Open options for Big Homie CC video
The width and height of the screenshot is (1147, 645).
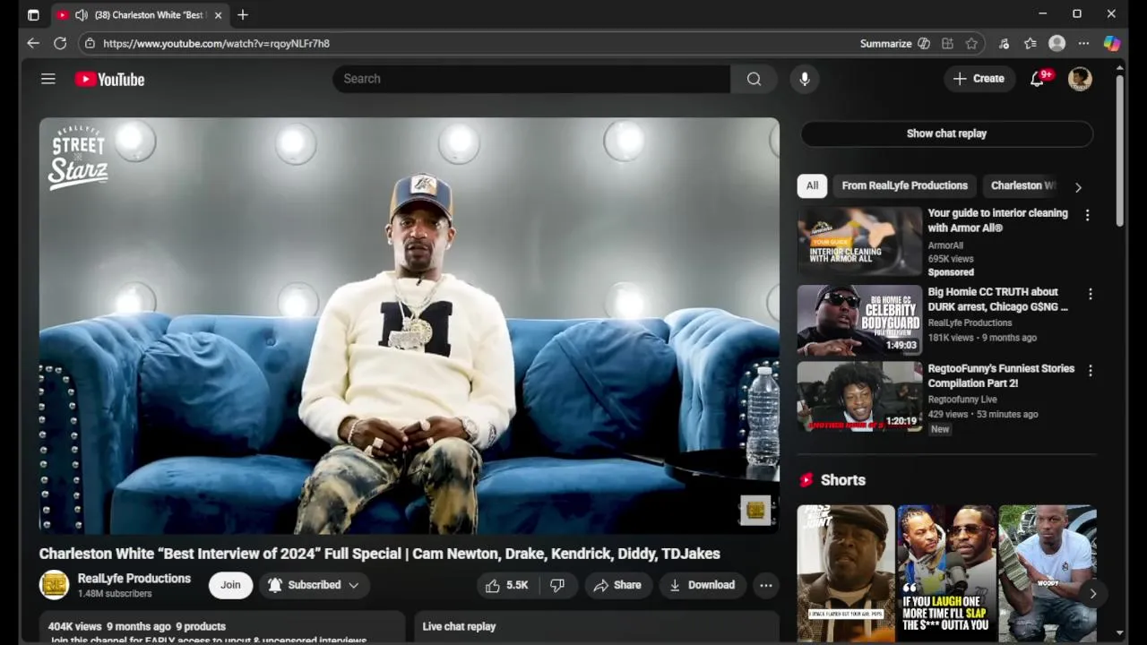[1090, 294]
